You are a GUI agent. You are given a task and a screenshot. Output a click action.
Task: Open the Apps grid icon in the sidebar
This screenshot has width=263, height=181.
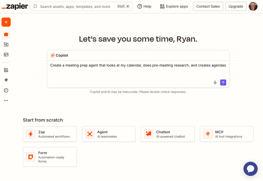pos(6,70)
